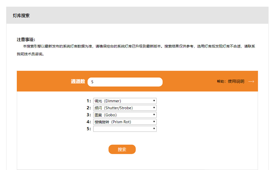Click the 通道数 label in orange bar
This screenshot has height=170, width=274.
pyautogui.click(x=78, y=81)
